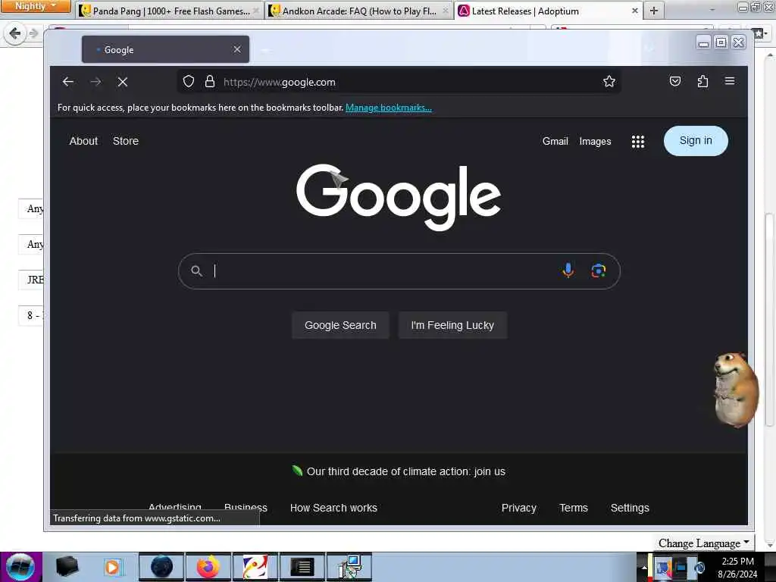776x582 pixels.
Task: Open the Store link
Action: pyautogui.click(x=126, y=141)
